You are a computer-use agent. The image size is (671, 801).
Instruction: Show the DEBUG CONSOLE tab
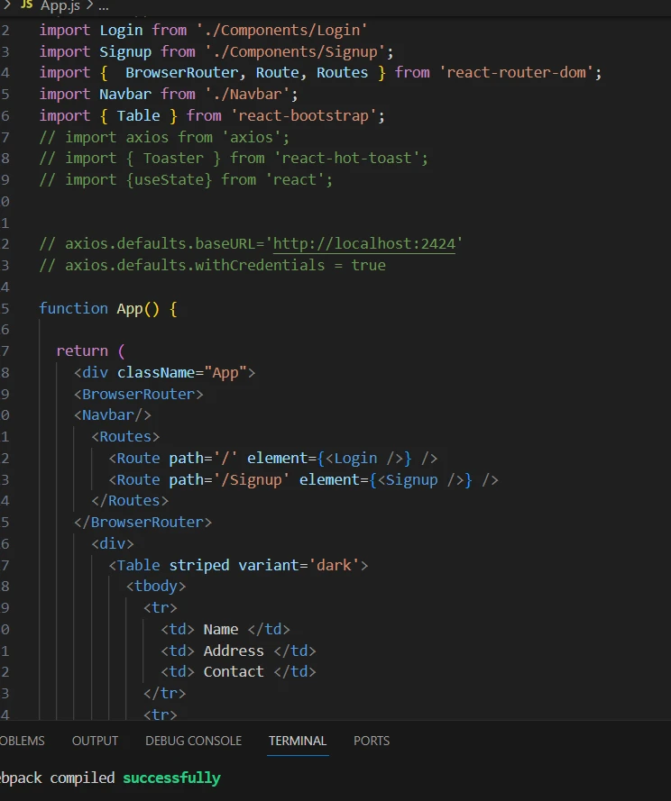(193, 741)
